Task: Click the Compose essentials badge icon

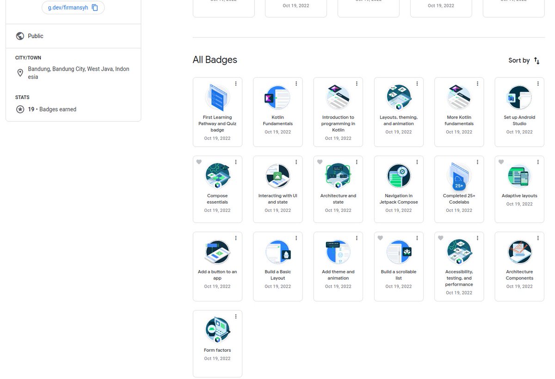Action: coord(217,176)
